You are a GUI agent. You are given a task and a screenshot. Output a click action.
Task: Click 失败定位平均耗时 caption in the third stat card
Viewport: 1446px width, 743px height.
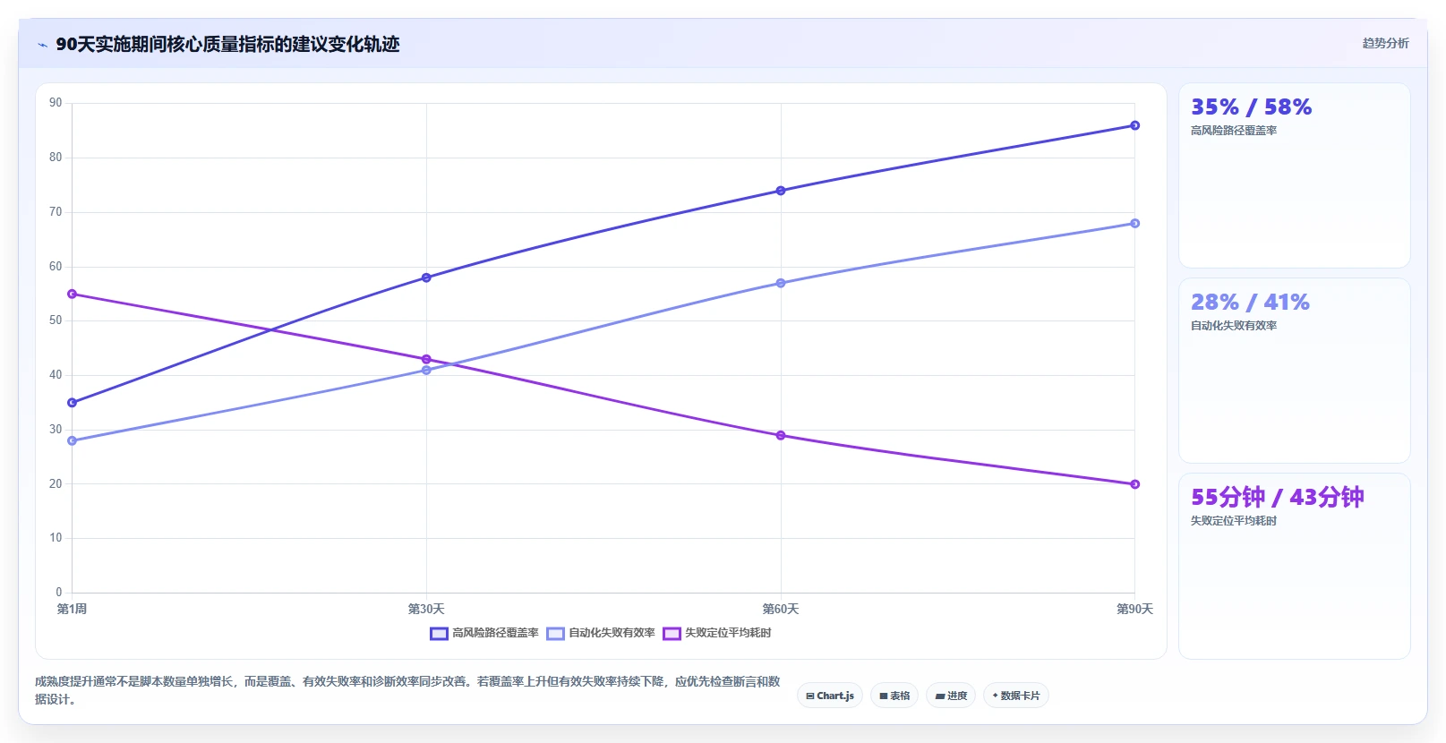tap(1234, 521)
